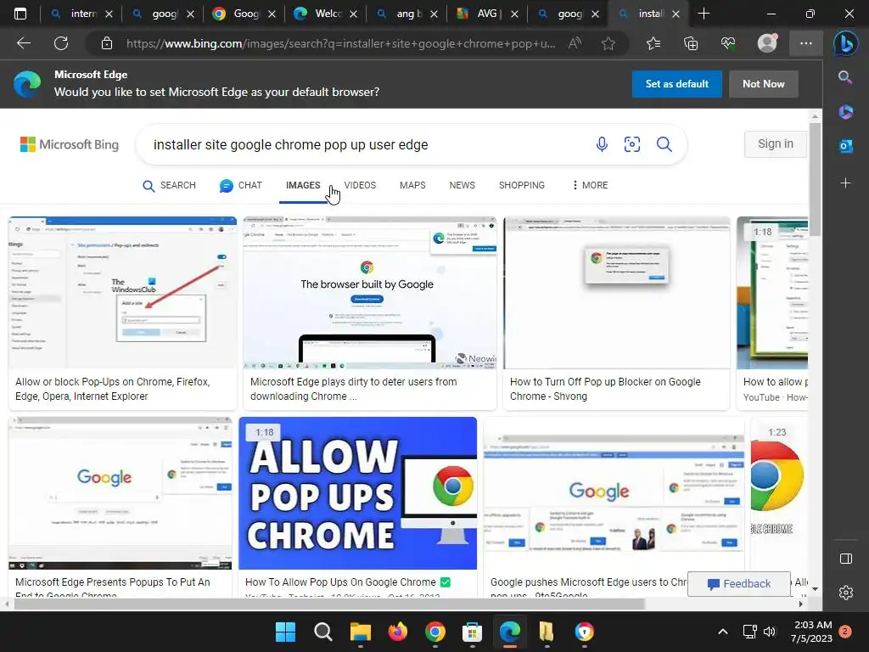This screenshot has height=652, width=869.
Task: Open 'The browser built by Google' thumbnail
Action: (370, 293)
